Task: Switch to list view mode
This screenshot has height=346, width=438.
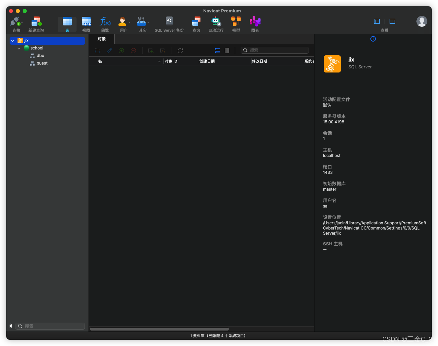Action: click(217, 51)
